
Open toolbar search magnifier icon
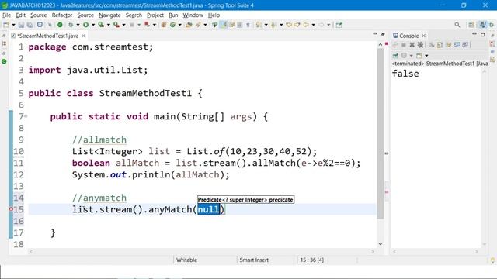[457, 25]
